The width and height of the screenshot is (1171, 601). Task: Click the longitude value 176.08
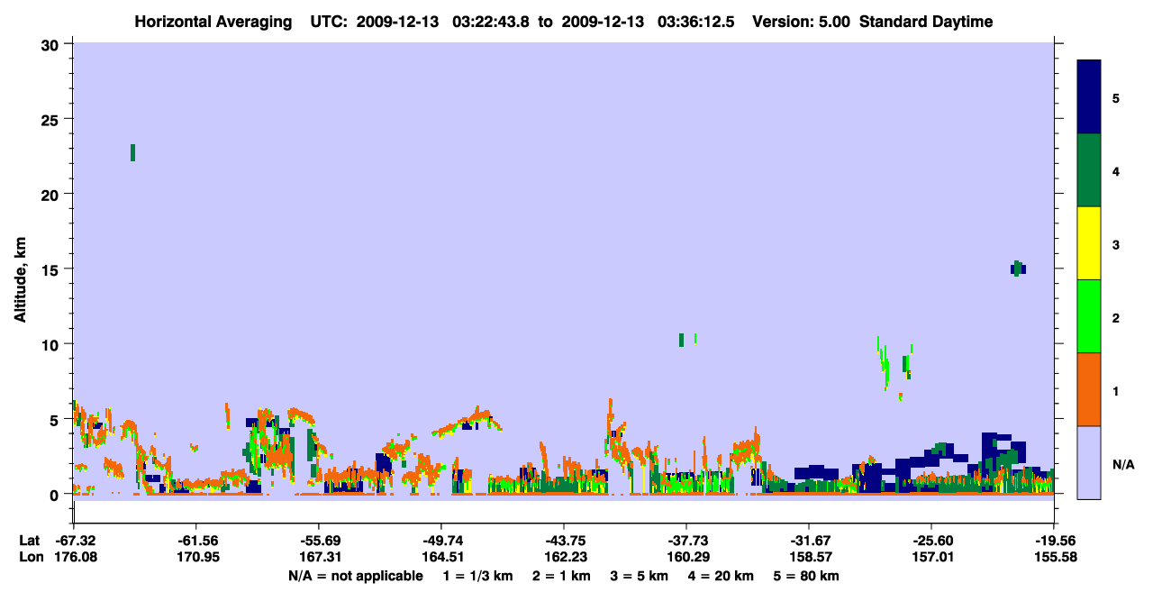pos(74,558)
